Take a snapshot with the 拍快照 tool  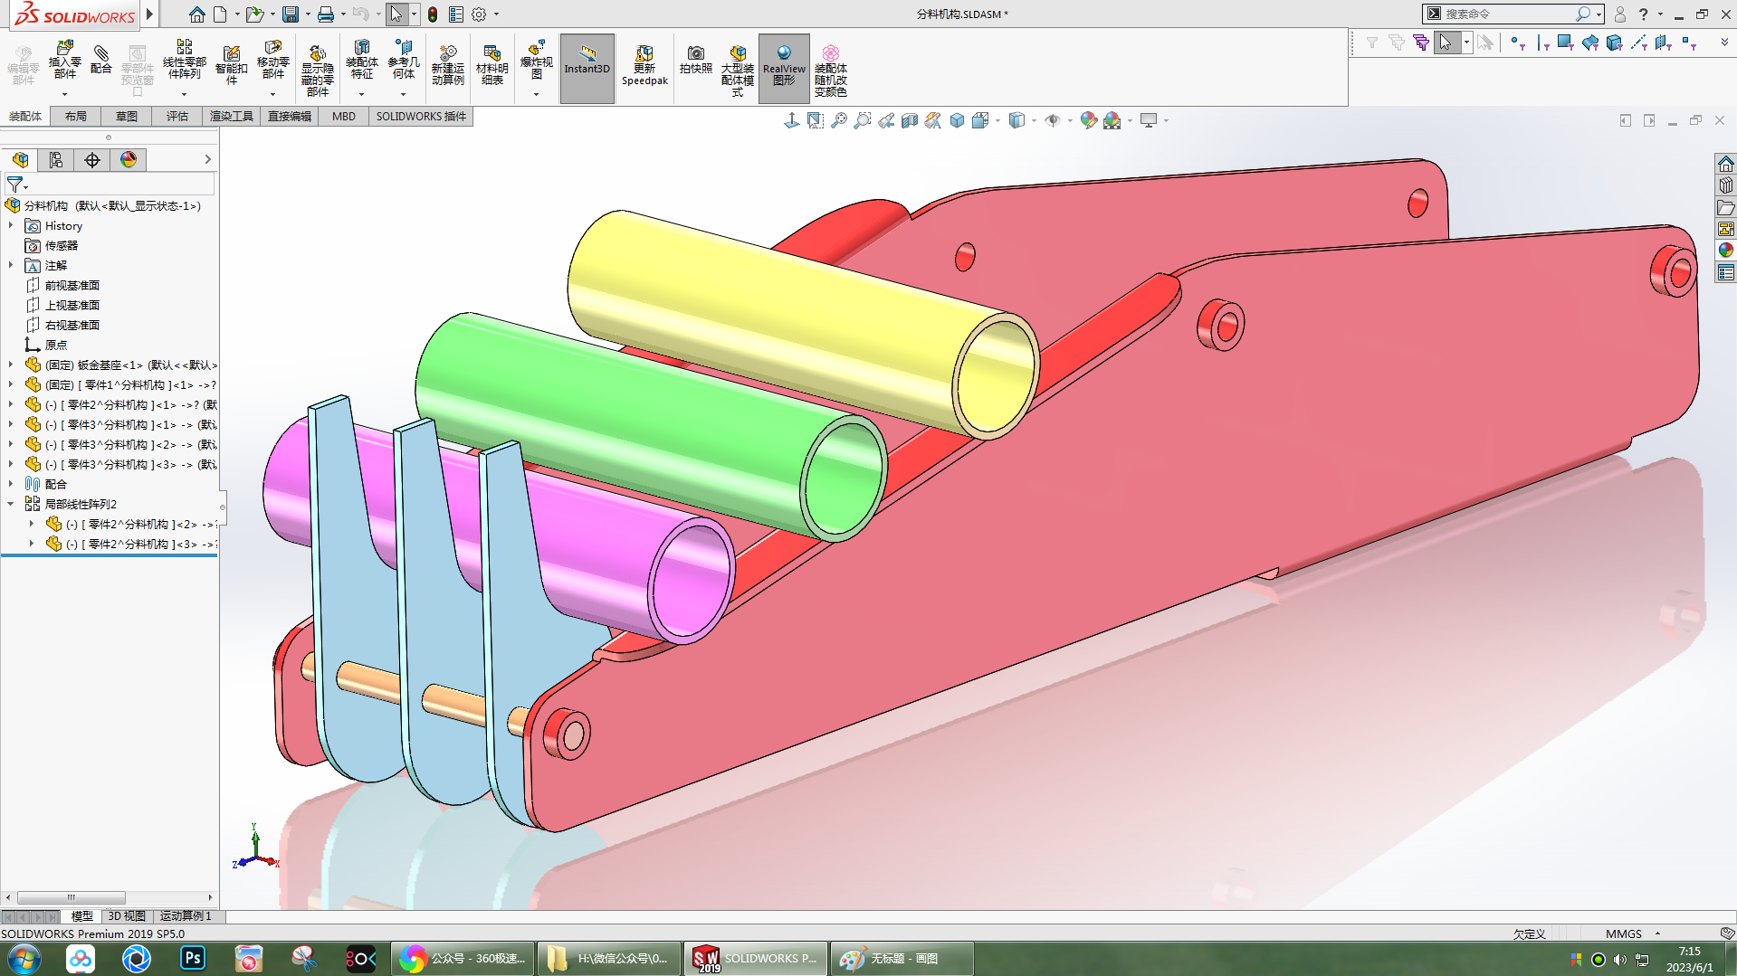click(x=695, y=61)
